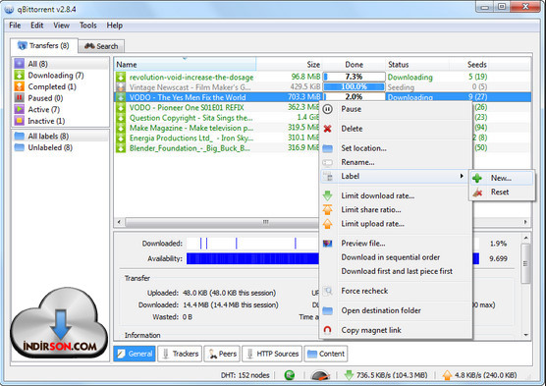
Task: Click the Inactive (1) filter icon
Action: pyautogui.click(x=20, y=121)
